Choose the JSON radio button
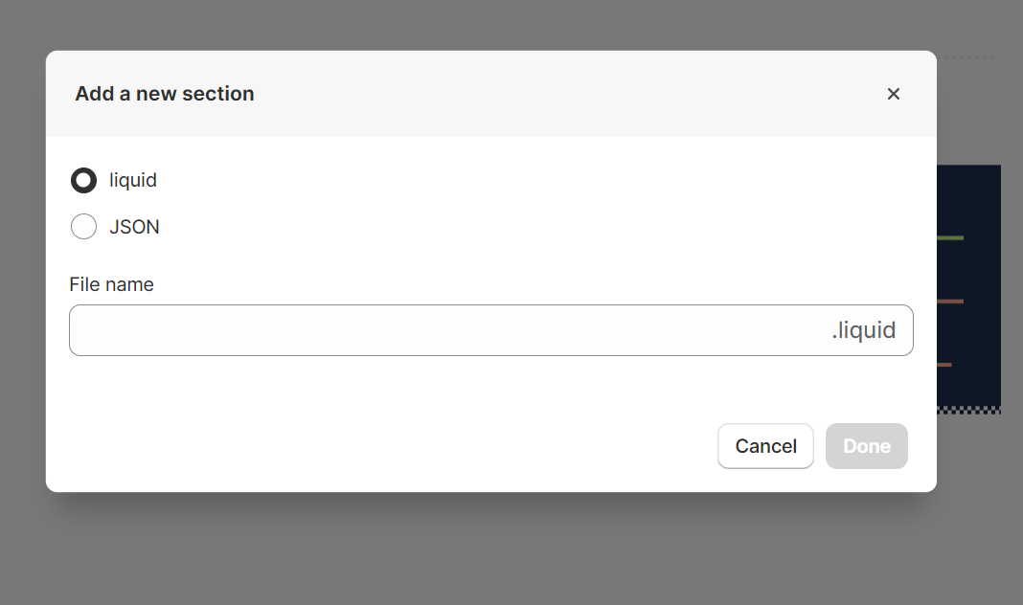The width and height of the screenshot is (1023, 605). point(84,227)
